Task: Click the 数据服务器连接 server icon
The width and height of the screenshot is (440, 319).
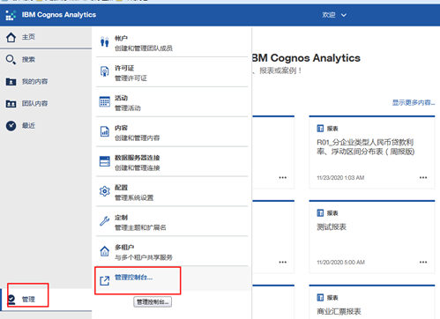Action: (x=104, y=161)
